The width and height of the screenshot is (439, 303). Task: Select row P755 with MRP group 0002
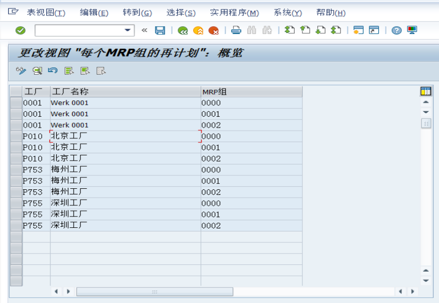(x=16, y=226)
